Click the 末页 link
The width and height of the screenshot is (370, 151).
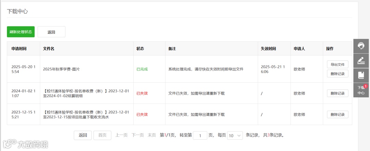coord(152,135)
